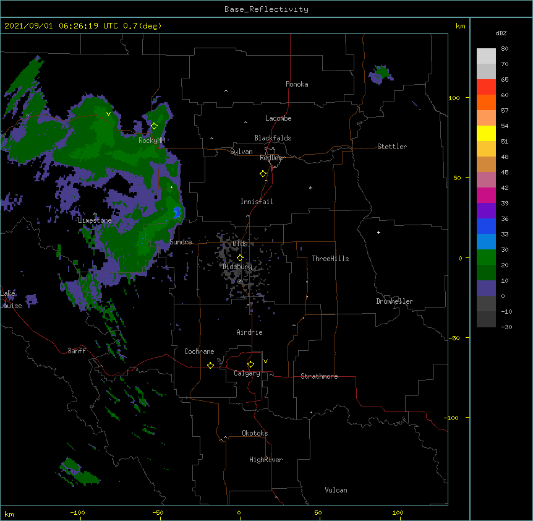Select the white asterisk marker above Limestone
This screenshot has height=521, width=533.
click(95, 214)
